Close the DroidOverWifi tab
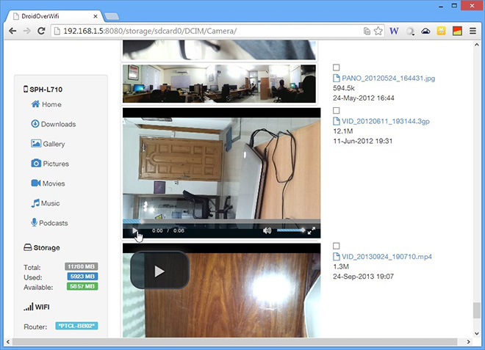The image size is (485, 350). (96, 16)
